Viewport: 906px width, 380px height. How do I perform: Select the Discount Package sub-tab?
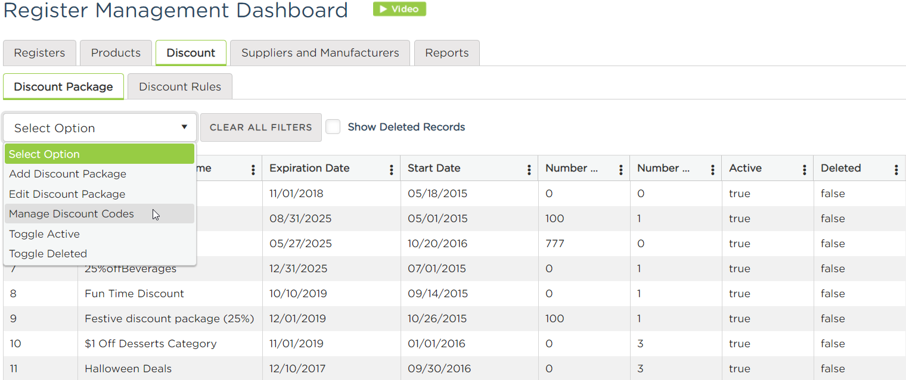pos(64,87)
